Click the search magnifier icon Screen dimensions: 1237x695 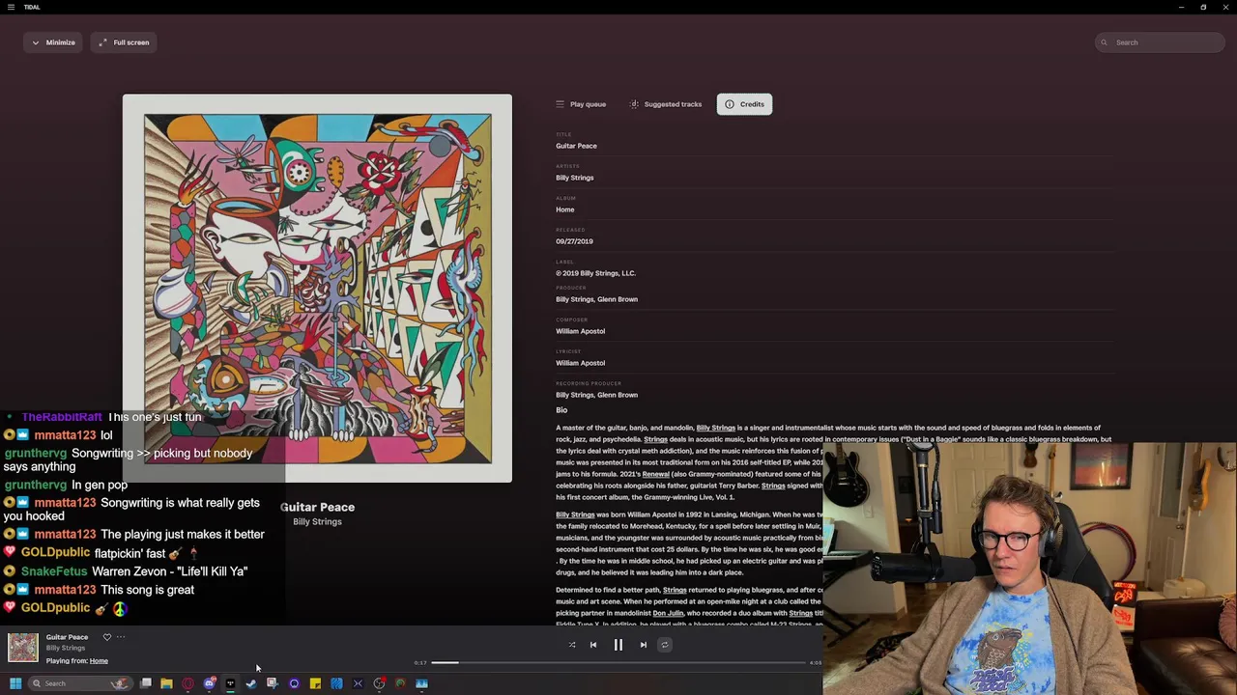(1106, 42)
